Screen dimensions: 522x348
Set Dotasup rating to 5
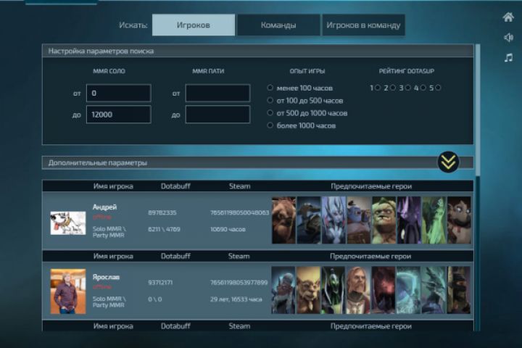point(438,88)
